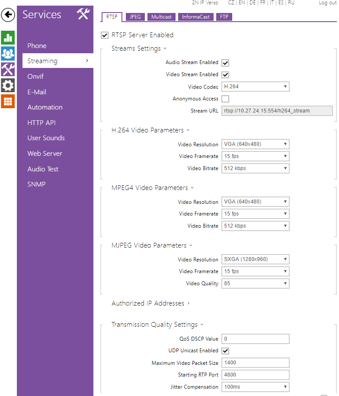Open the orange System grid icon
This screenshot has width=339, height=396.
[x=8, y=101]
